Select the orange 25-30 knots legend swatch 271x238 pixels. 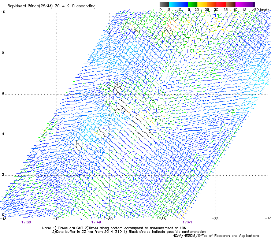[212, 4]
